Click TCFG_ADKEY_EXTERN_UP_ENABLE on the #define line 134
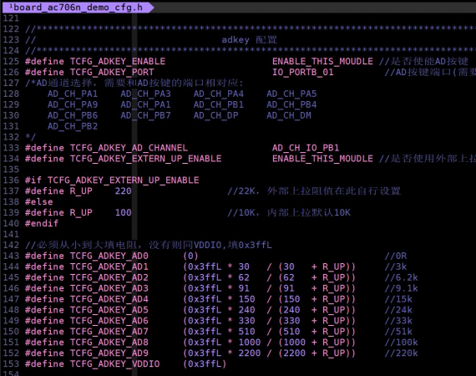Screen dimensions: 476x376 coord(145,159)
